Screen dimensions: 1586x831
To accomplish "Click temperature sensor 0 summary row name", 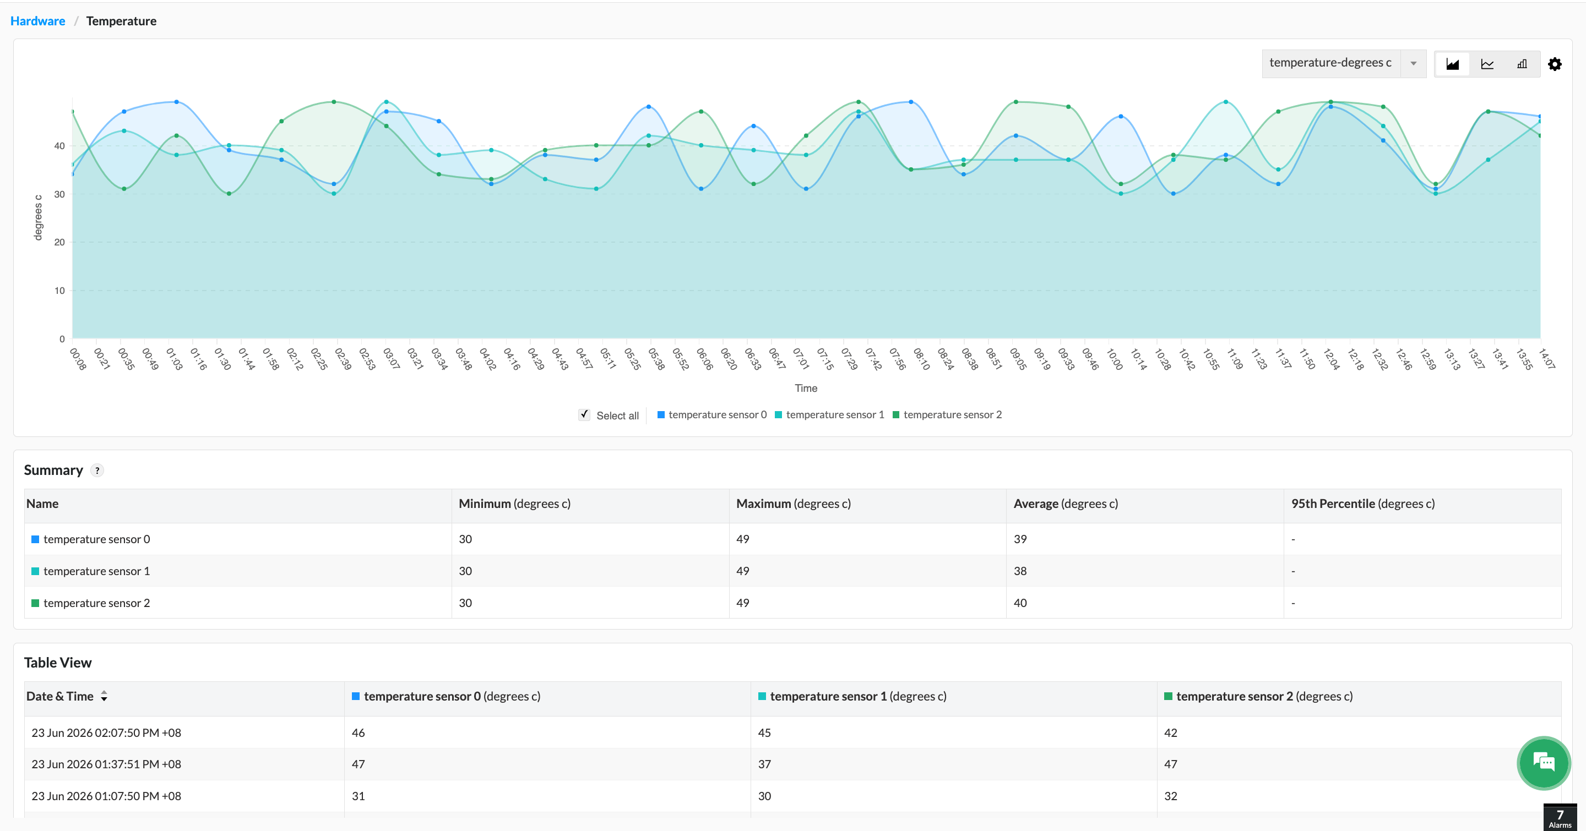I will tap(97, 539).
